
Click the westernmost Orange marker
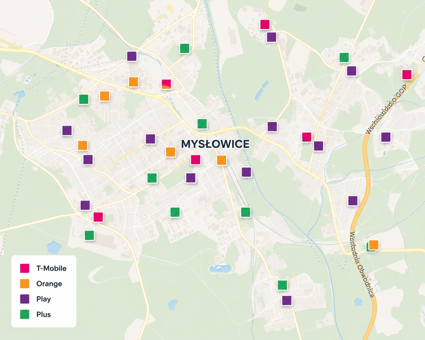(83, 145)
